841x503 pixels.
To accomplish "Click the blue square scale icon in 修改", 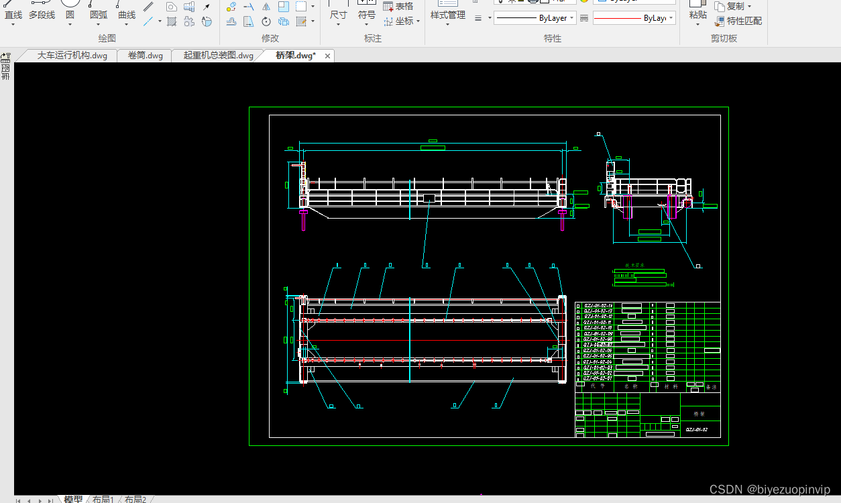I will click(284, 7).
